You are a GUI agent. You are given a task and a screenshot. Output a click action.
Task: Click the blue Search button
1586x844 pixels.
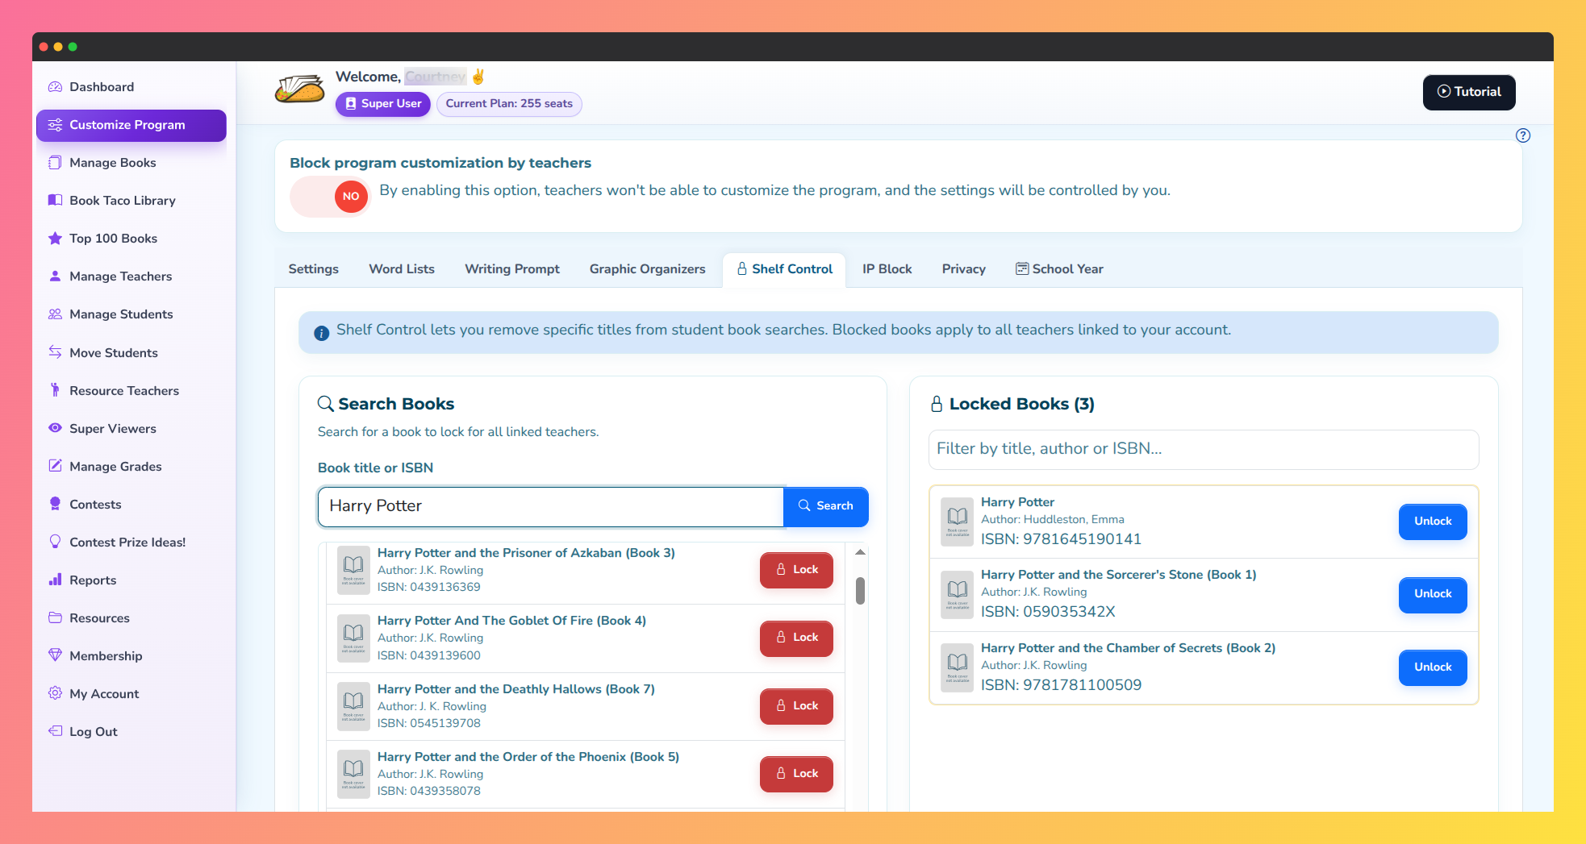825,506
